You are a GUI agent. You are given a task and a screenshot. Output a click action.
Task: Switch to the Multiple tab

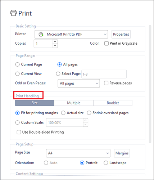click(x=74, y=103)
